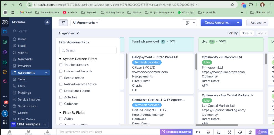The height and width of the screenshot is (135, 274).
Task: Check the Record Action filter
Action: click(x=61, y=78)
